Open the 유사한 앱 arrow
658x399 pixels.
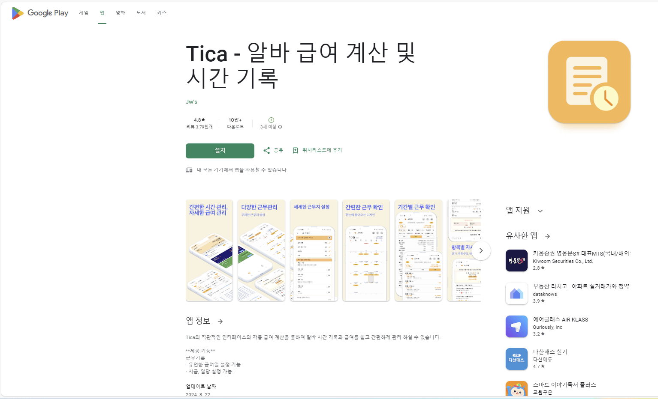tap(547, 236)
